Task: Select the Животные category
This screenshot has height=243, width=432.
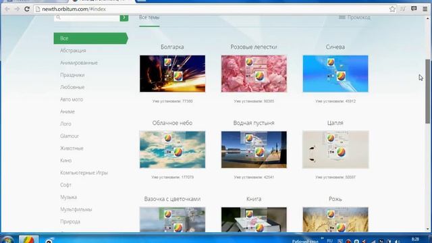Action: click(72, 148)
